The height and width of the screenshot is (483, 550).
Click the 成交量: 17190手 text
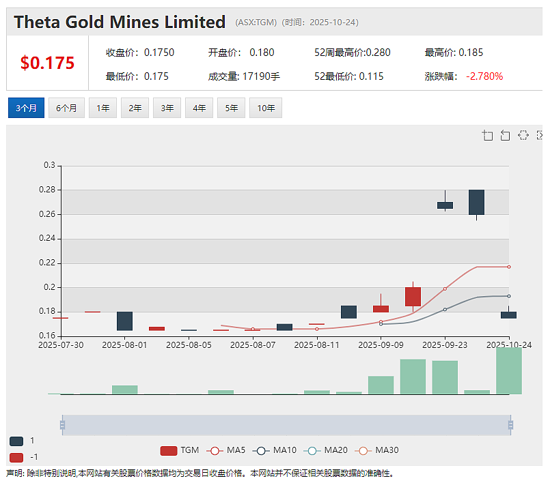(244, 76)
